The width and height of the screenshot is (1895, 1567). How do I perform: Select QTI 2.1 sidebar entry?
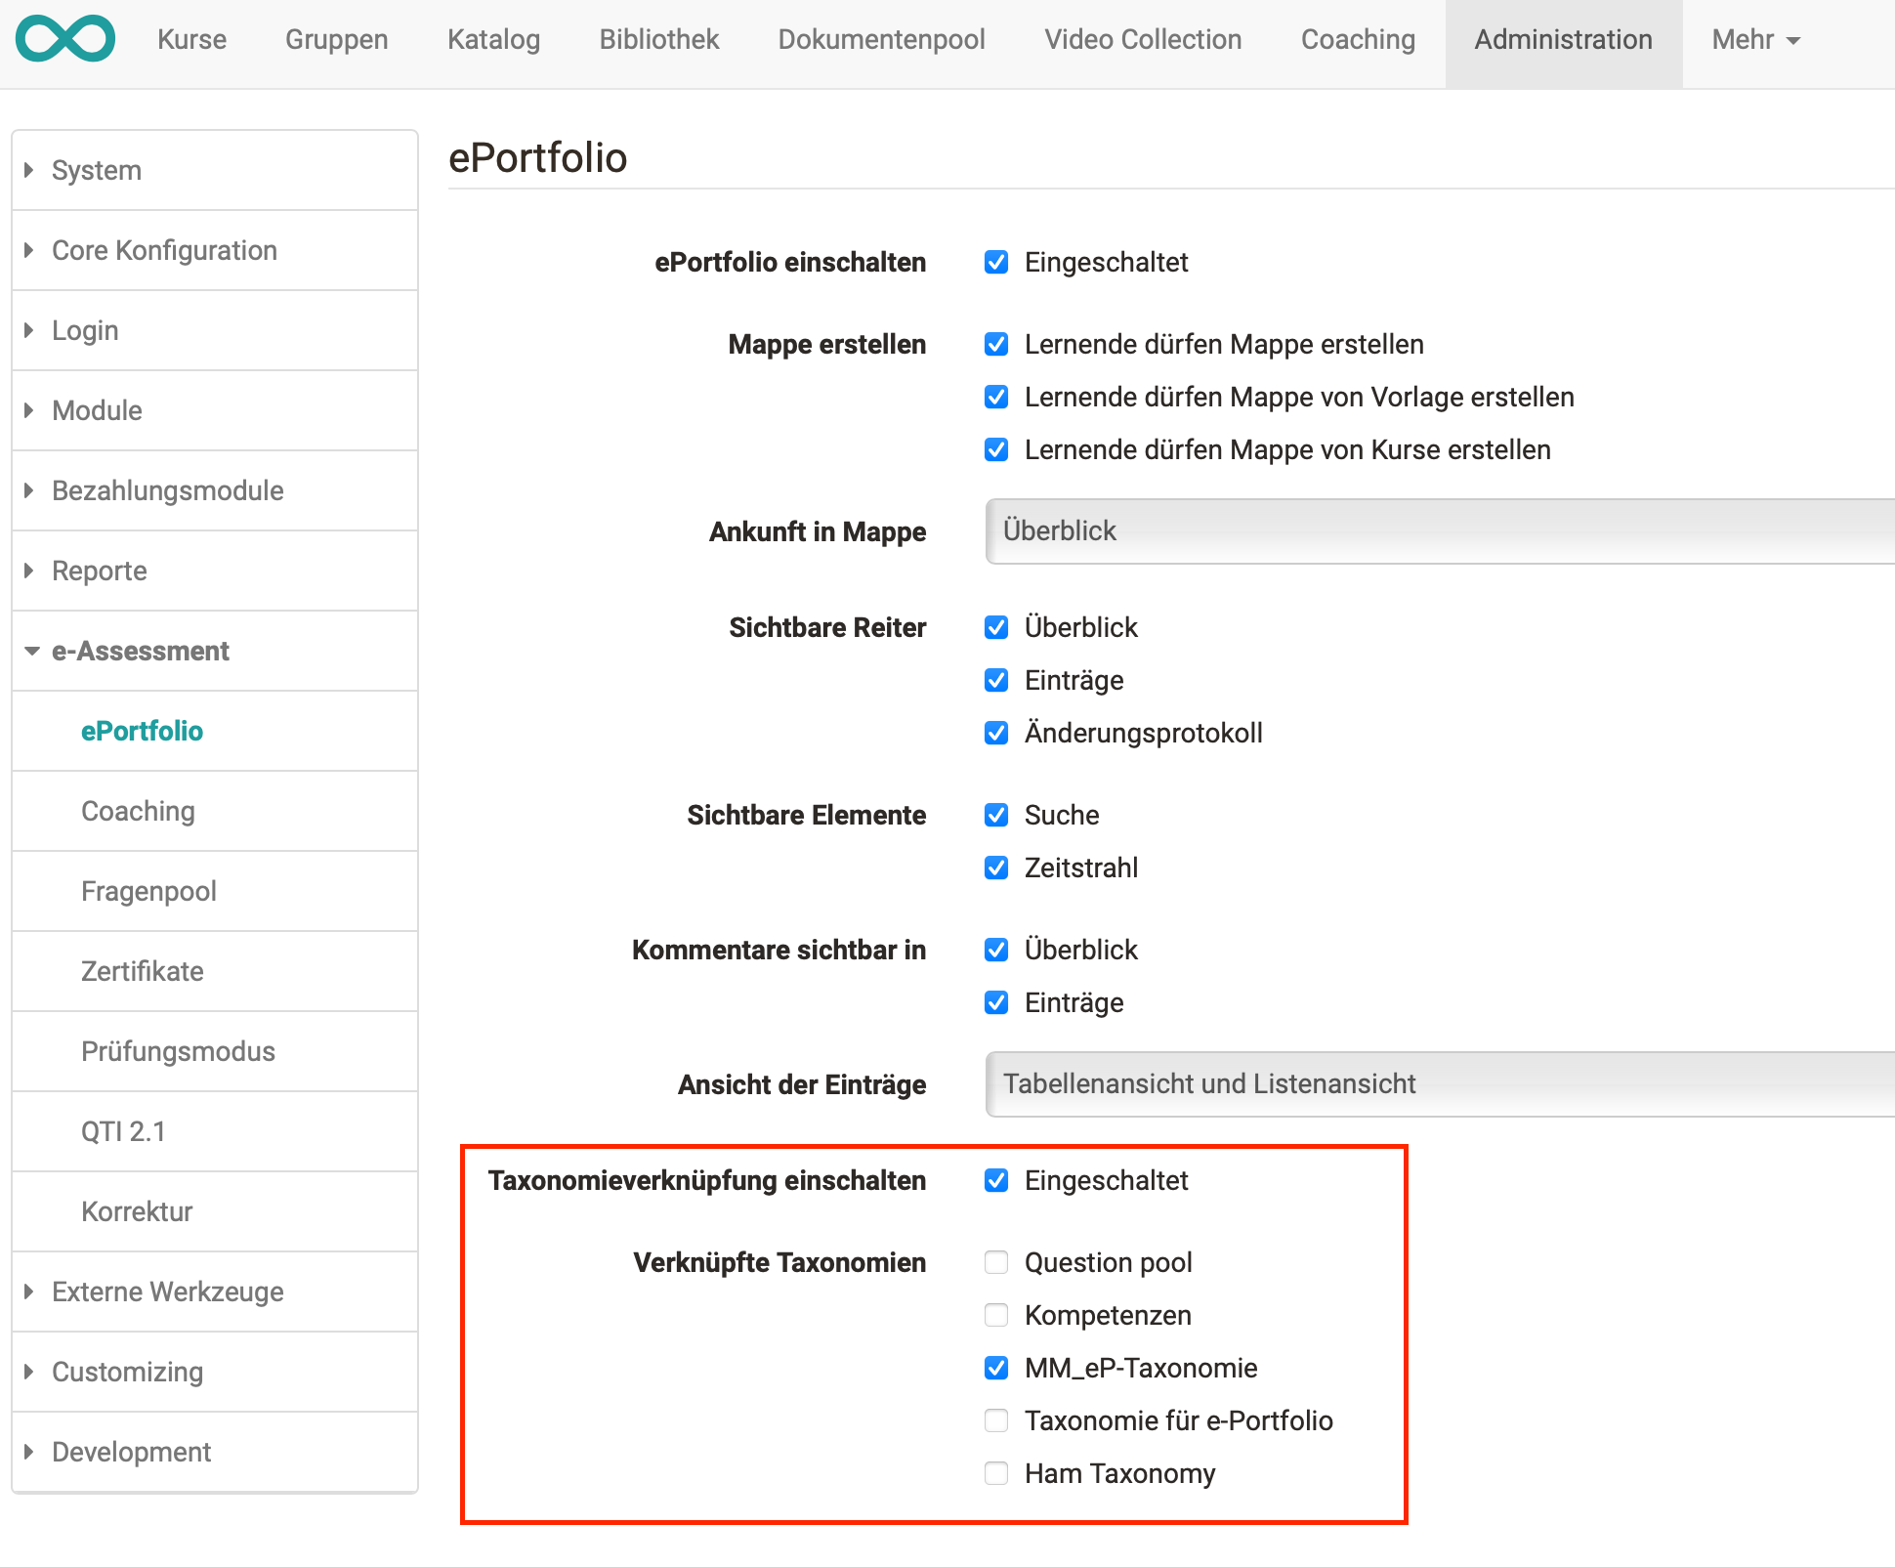(123, 1131)
